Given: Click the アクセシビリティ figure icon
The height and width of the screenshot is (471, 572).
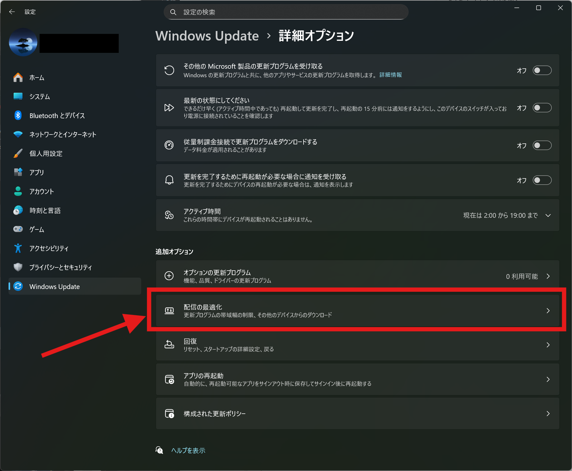Looking at the screenshot, I should [x=18, y=248].
